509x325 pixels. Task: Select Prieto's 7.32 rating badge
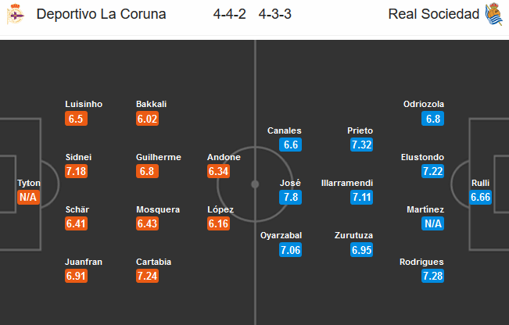tap(361, 145)
